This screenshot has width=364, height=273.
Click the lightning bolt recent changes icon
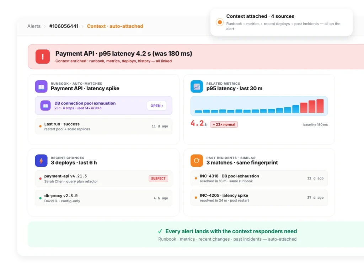pos(41,161)
